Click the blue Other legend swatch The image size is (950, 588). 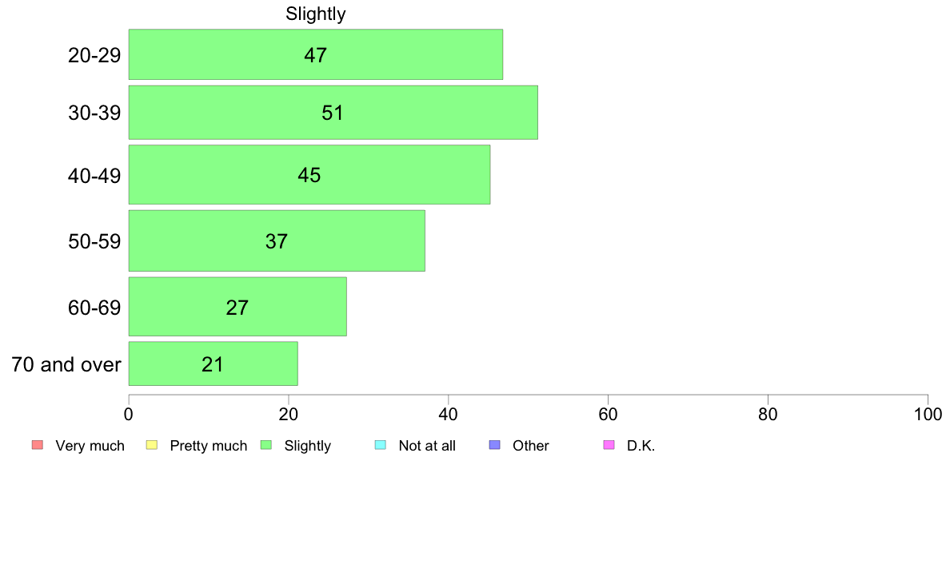point(494,445)
